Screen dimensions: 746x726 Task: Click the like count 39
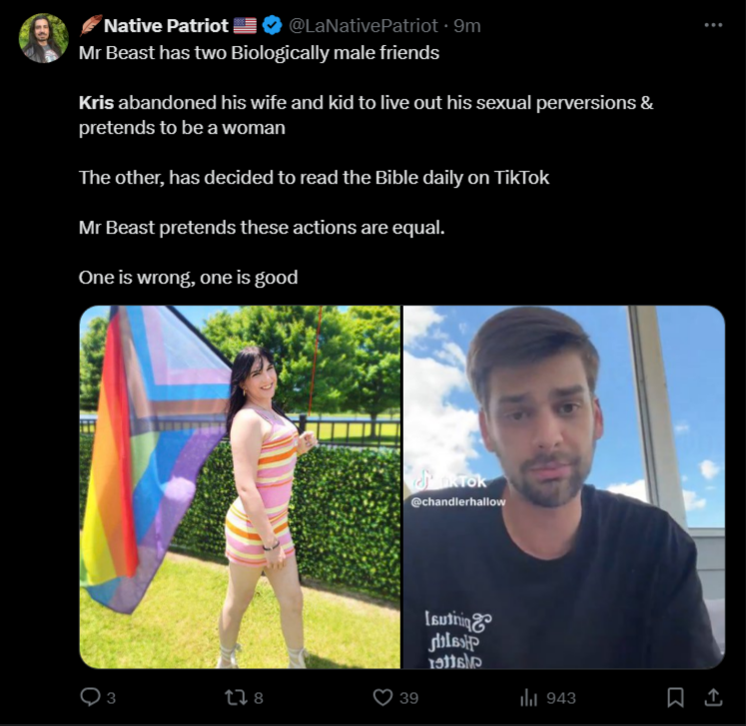[408, 698]
